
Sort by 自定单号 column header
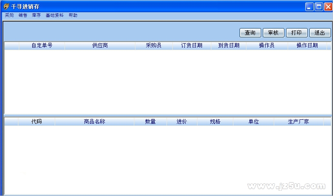42,46
